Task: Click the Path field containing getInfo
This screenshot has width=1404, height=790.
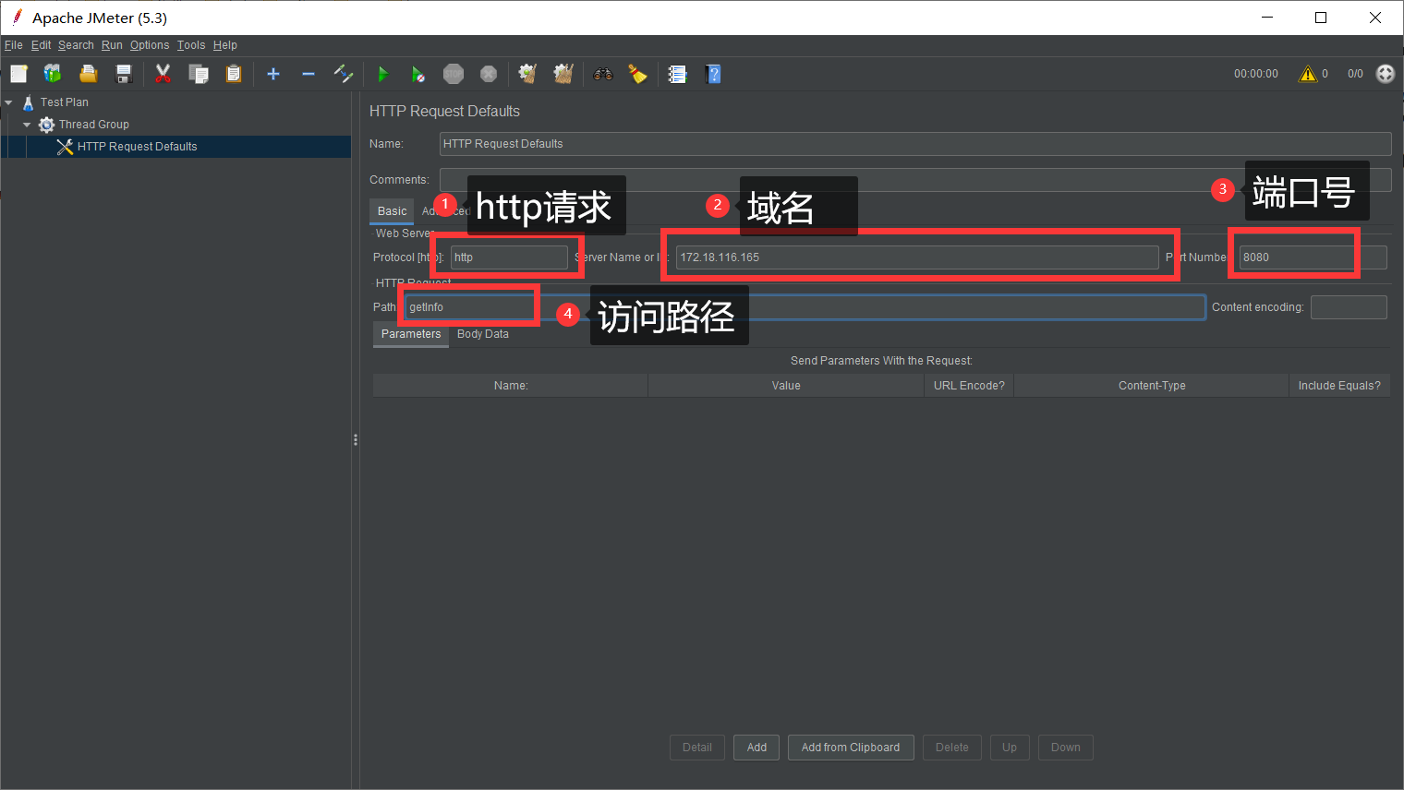Action: point(805,307)
